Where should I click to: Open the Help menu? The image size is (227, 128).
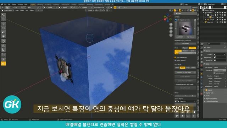coord(26,4)
